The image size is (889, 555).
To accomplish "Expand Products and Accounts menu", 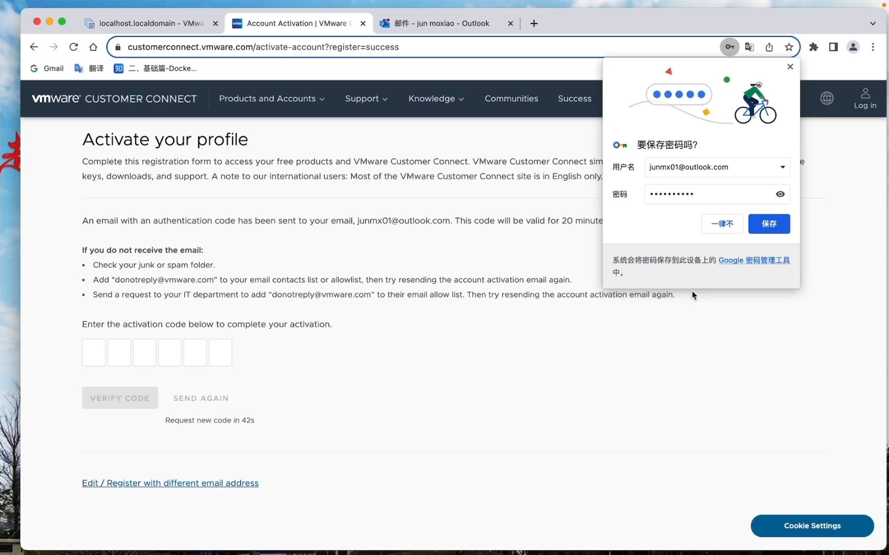I will click(x=272, y=99).
